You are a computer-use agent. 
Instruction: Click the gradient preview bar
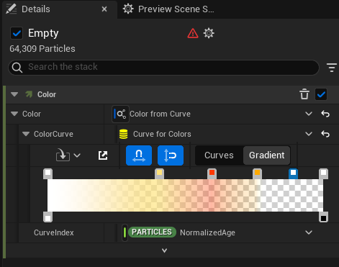click(185, 195)
